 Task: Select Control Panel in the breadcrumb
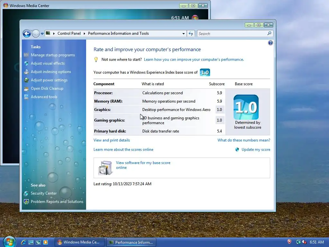tap(69, 33)
